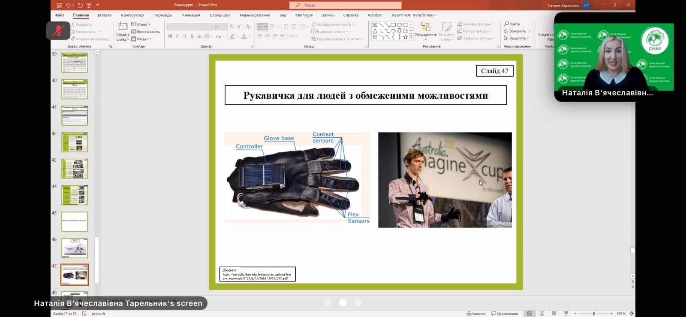Toggle Bold (Ж) formatting
This screenshot has width=686, height=317.
[170, 36]
